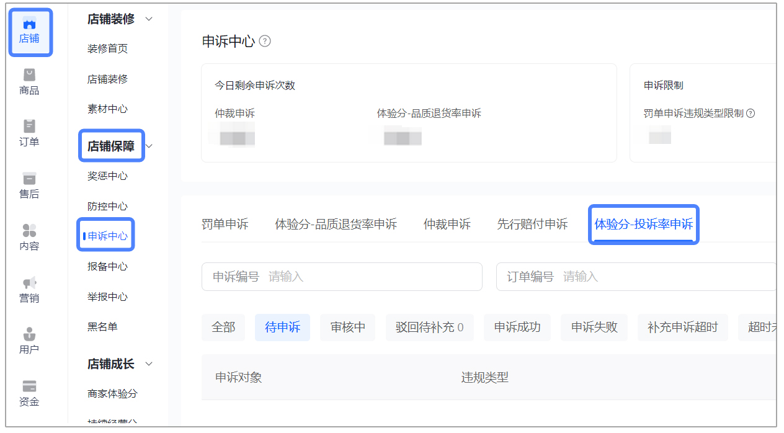
Task: Toggle the 店铺成长 section chevron
Action: [x=149, y=364]
